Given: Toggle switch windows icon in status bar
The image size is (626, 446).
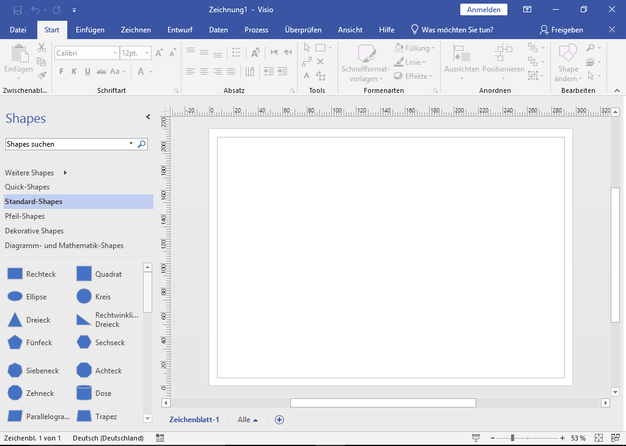Looking at the screenshot, I should (x=615, y=438).
